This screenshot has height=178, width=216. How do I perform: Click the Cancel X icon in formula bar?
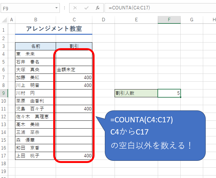(75, 8)
